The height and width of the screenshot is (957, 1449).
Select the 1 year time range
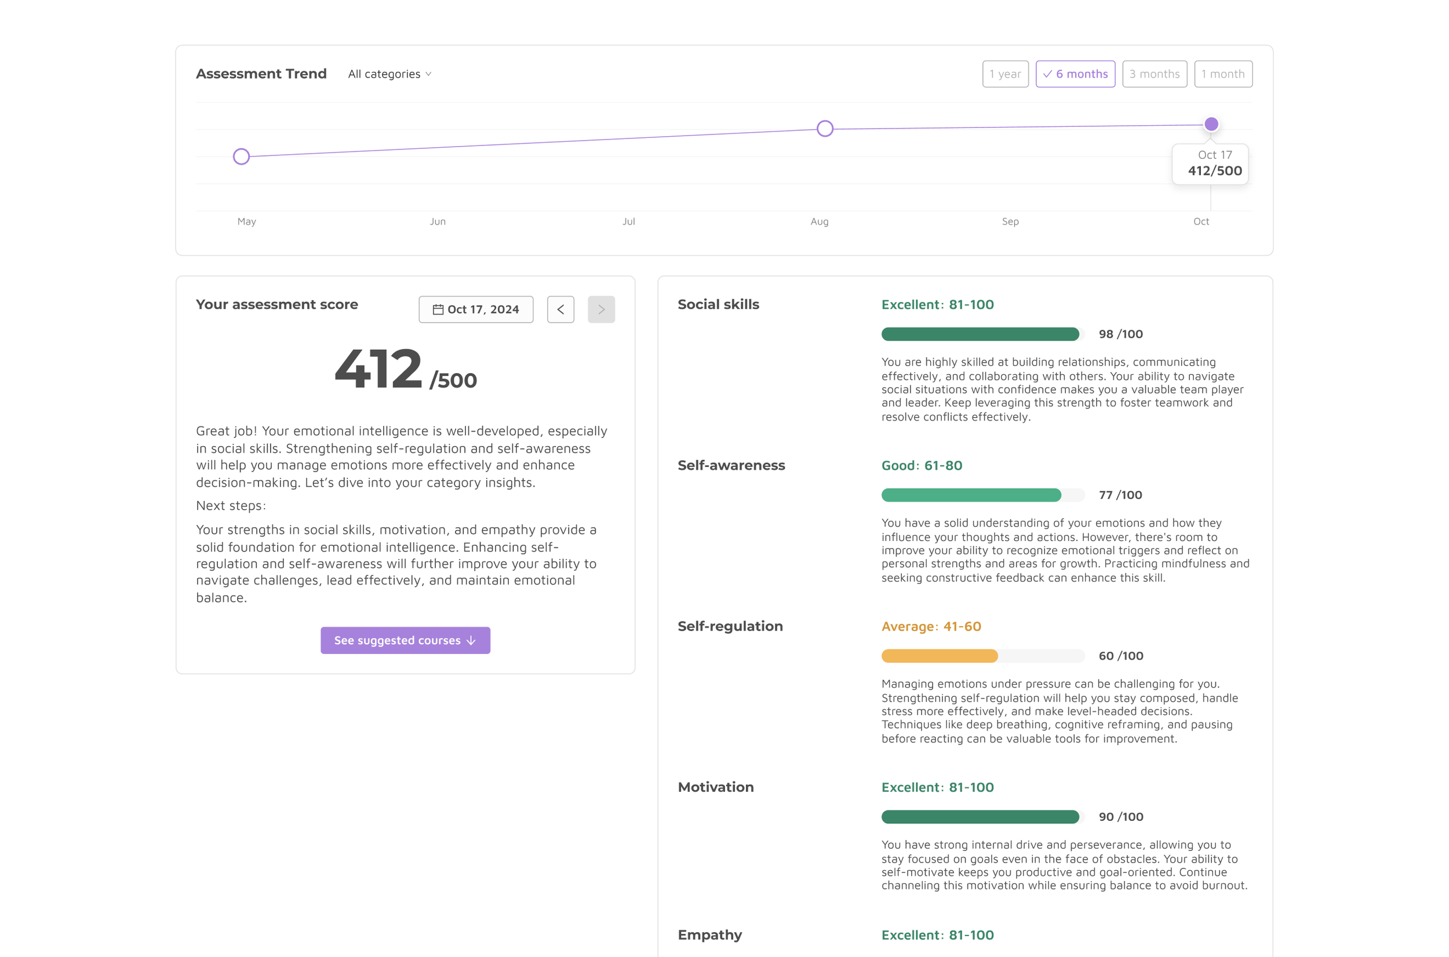coord(1005,74)
